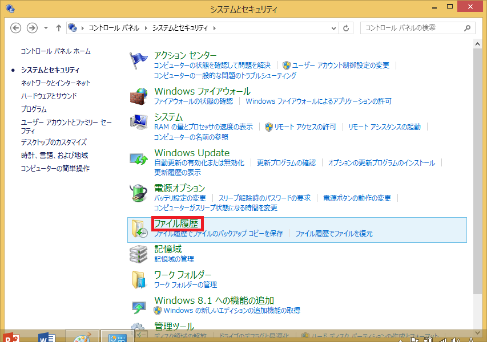Click the vertical scrollbar up arrow

tap(477, 44)
